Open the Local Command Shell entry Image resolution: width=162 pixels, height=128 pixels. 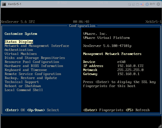pyautogui.click(x=24, y=90)
